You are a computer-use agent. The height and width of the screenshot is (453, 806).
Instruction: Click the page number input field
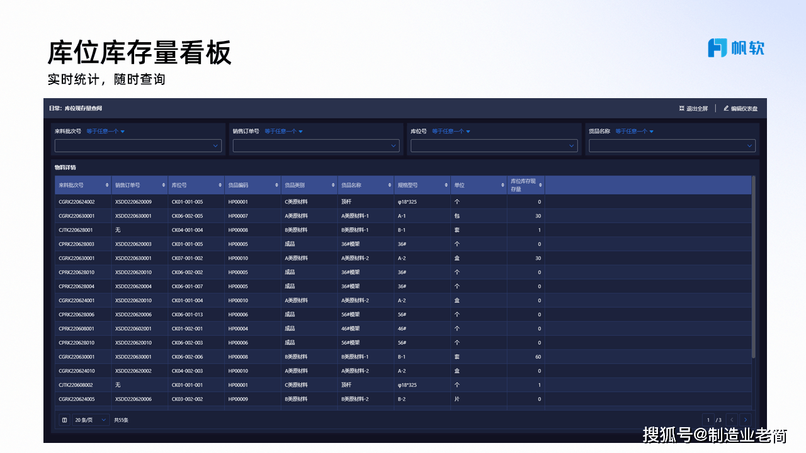[709, 420]
